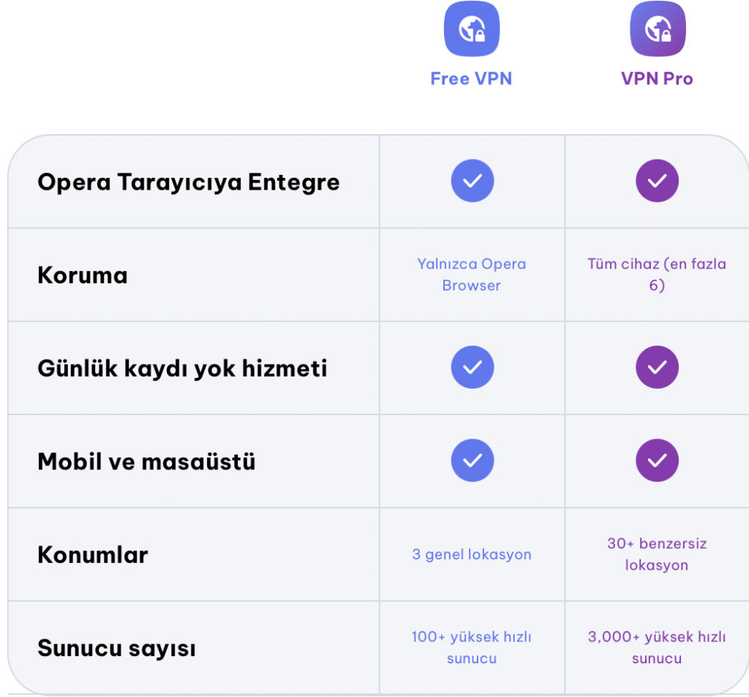Click Free VPN checkmark for Opera Tarayıcıya Entegre

[472, 181]
